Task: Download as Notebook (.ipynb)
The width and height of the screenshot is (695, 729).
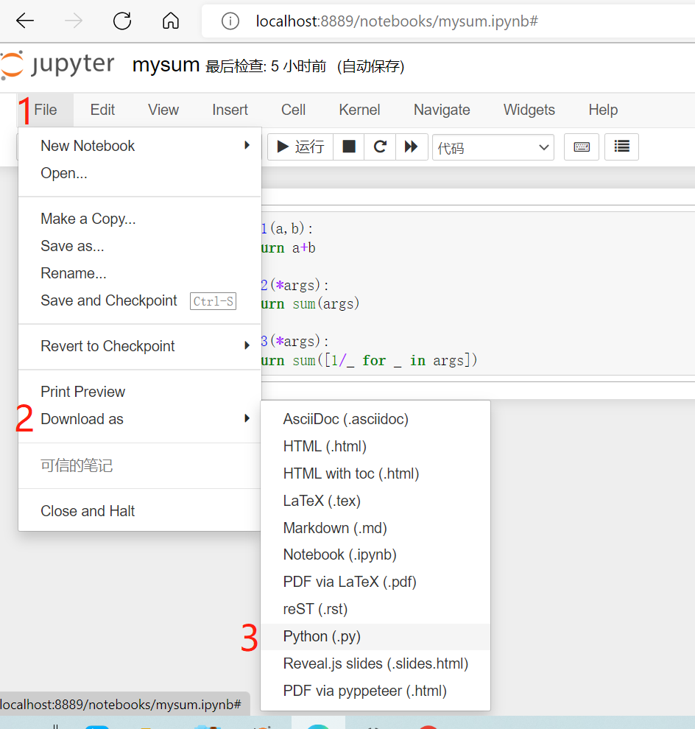Action: [x=375, y=554]
